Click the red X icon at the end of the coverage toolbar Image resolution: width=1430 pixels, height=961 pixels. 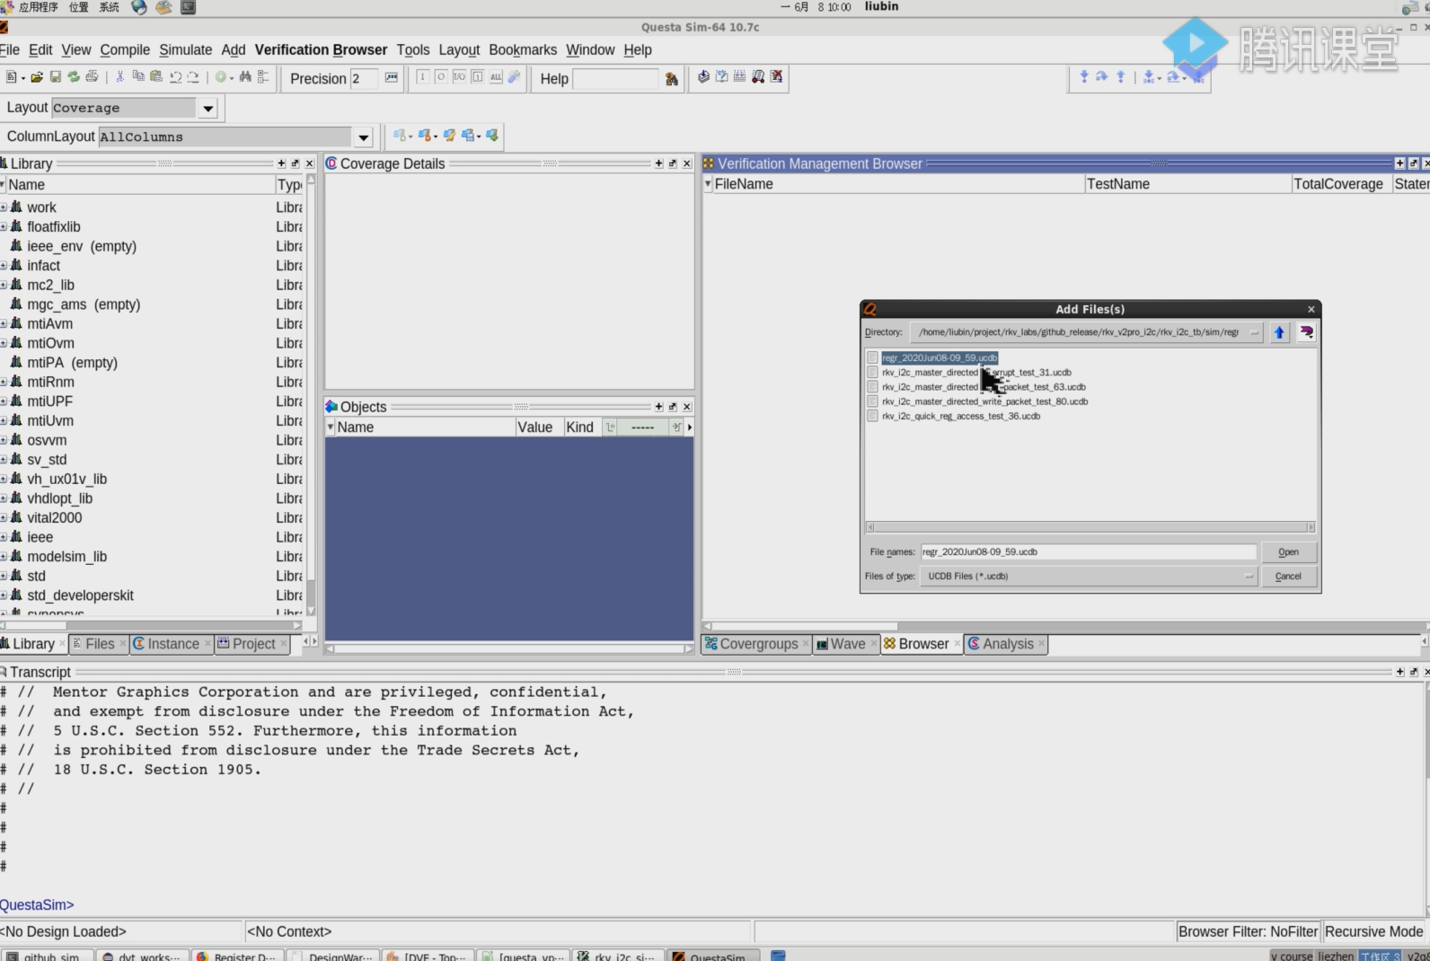tap(777, 77)
